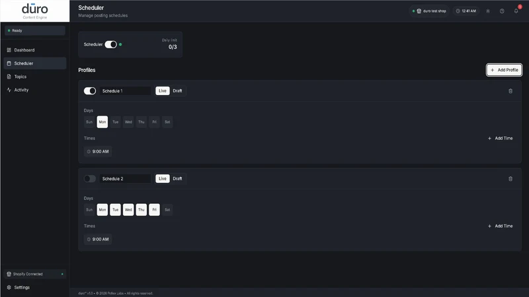Image resolution: width=529 pixels, height=297 pixels.
Task: Switch Schedule 2 to Draft mode
Action: pyautogui.click(x=177, y=178)
